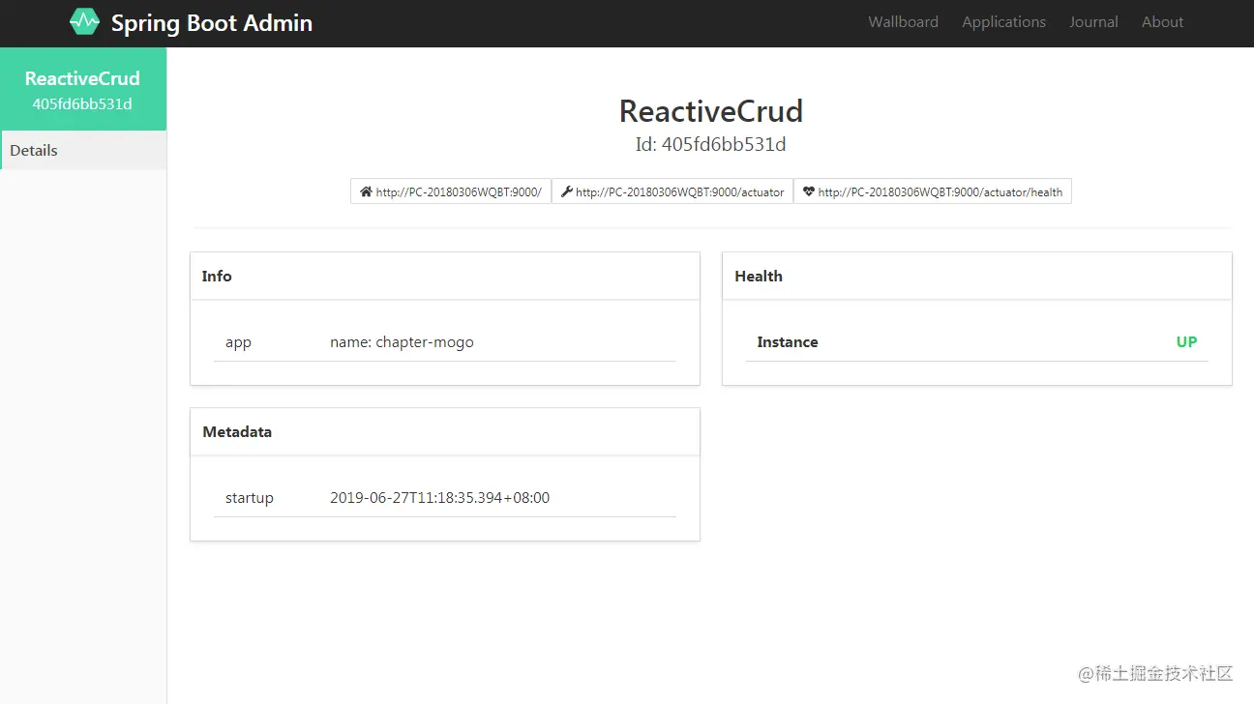
Task: Click the heartbeat icon in health URL button
Action: [x=809, y=191]
